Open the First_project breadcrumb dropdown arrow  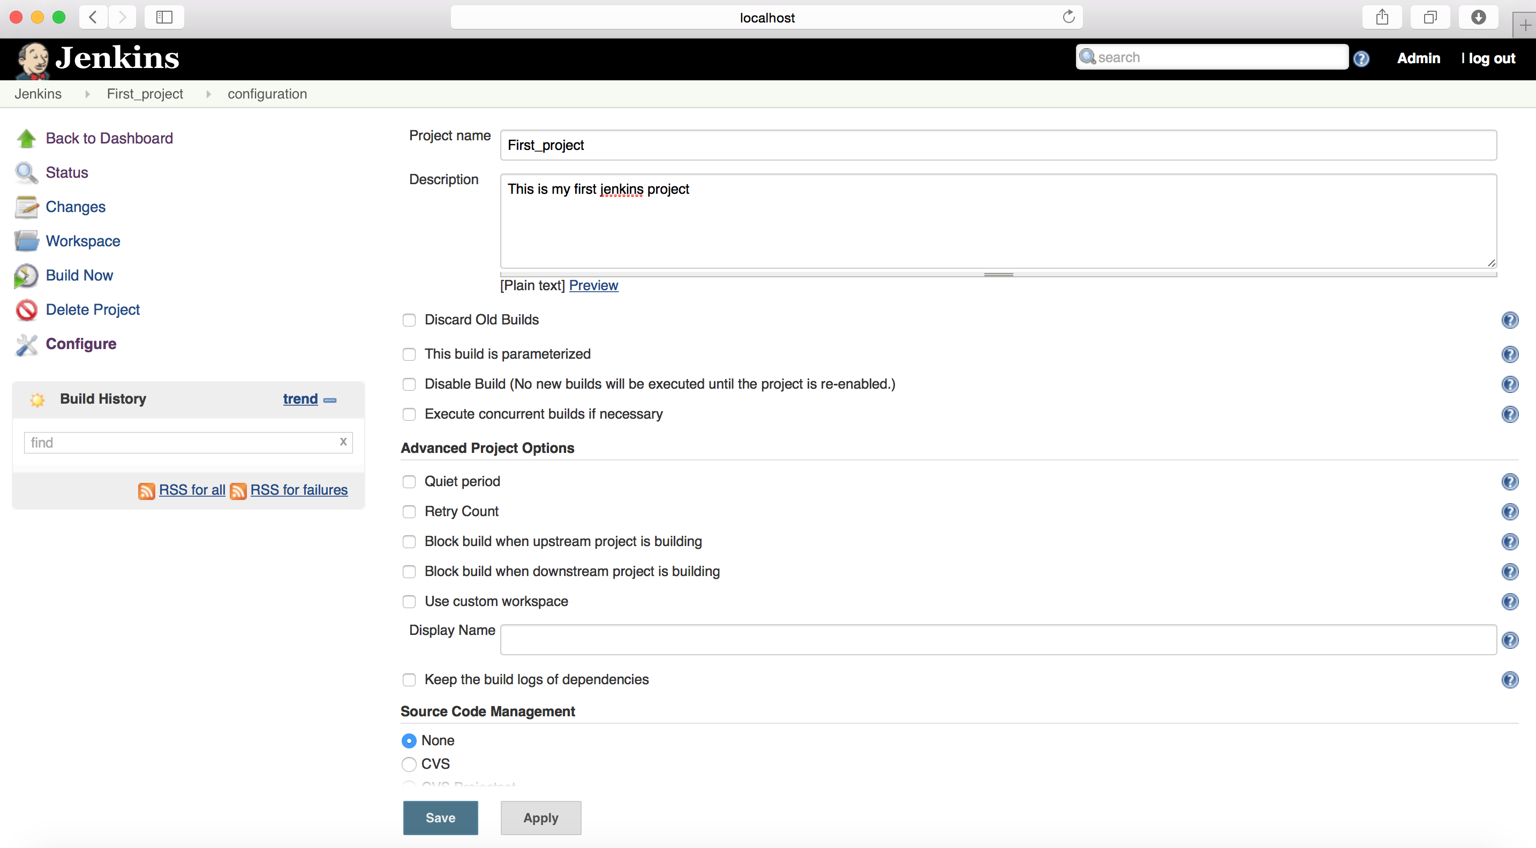pos(208,94)
